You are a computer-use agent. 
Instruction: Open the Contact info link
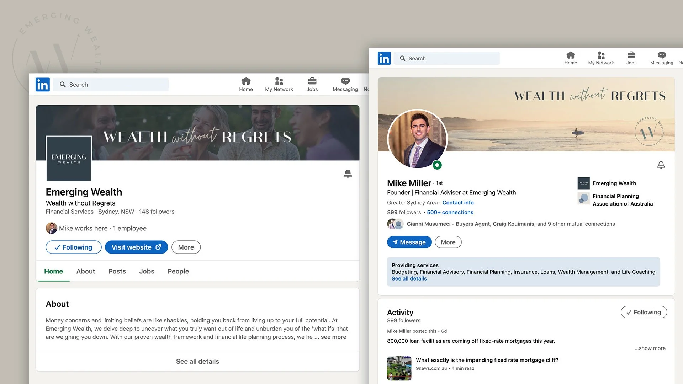[x=458, y=203]
